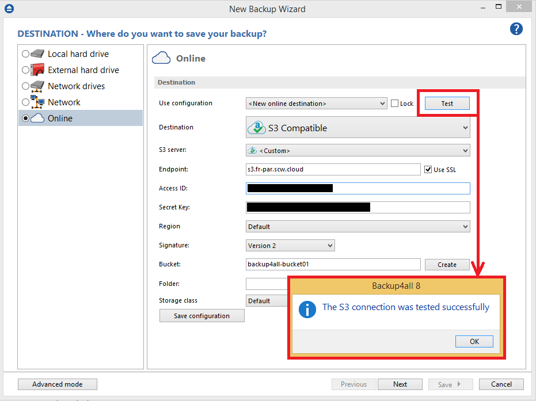This screenshot has height=401, width=536.
Task: Click the Test button
Action: point(447,103)
